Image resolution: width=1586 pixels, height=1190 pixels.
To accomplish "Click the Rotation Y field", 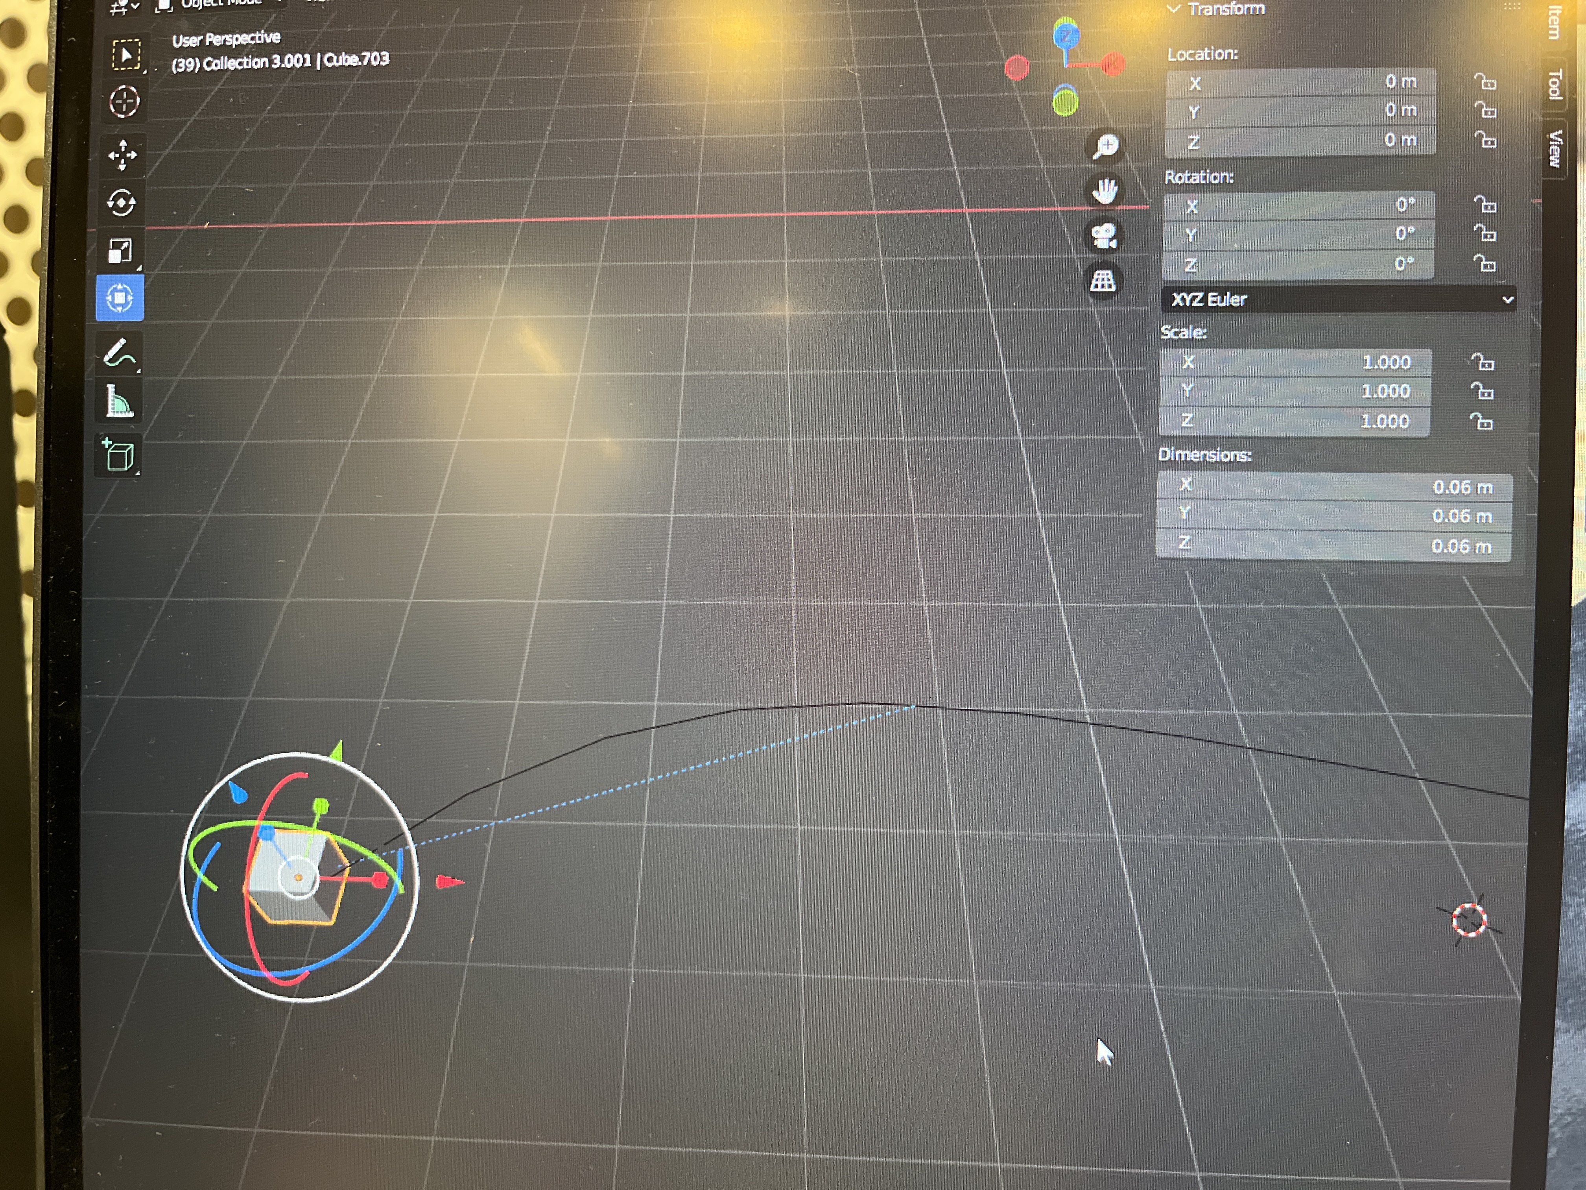I will coord(1298,235).
